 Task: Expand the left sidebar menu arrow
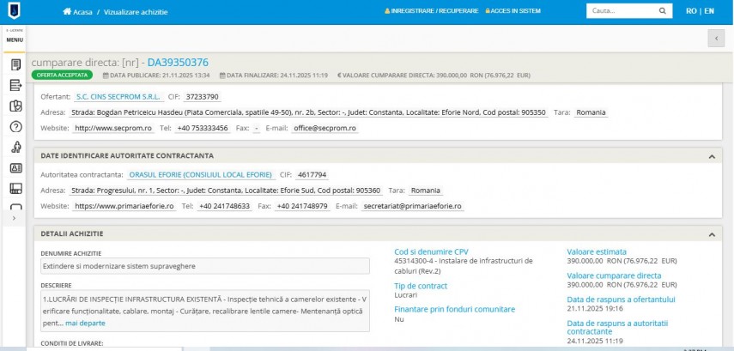click(14, 219)
